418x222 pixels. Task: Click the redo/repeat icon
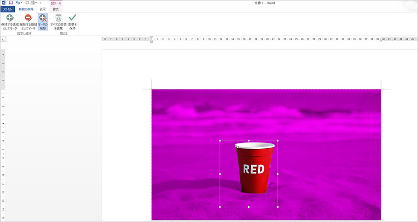tap(27, 3)
